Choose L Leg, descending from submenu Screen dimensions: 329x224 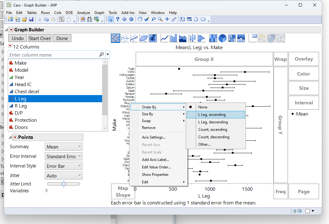point(213,122)
